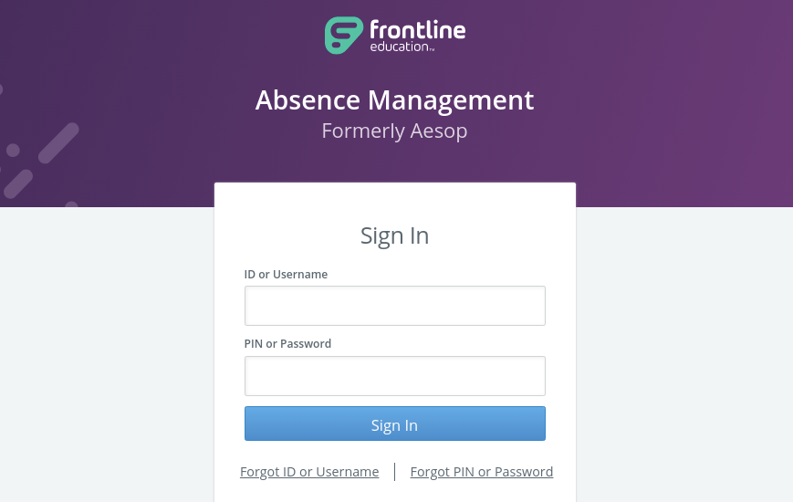Click the gray background left of the sign-in card

point(107,354)
